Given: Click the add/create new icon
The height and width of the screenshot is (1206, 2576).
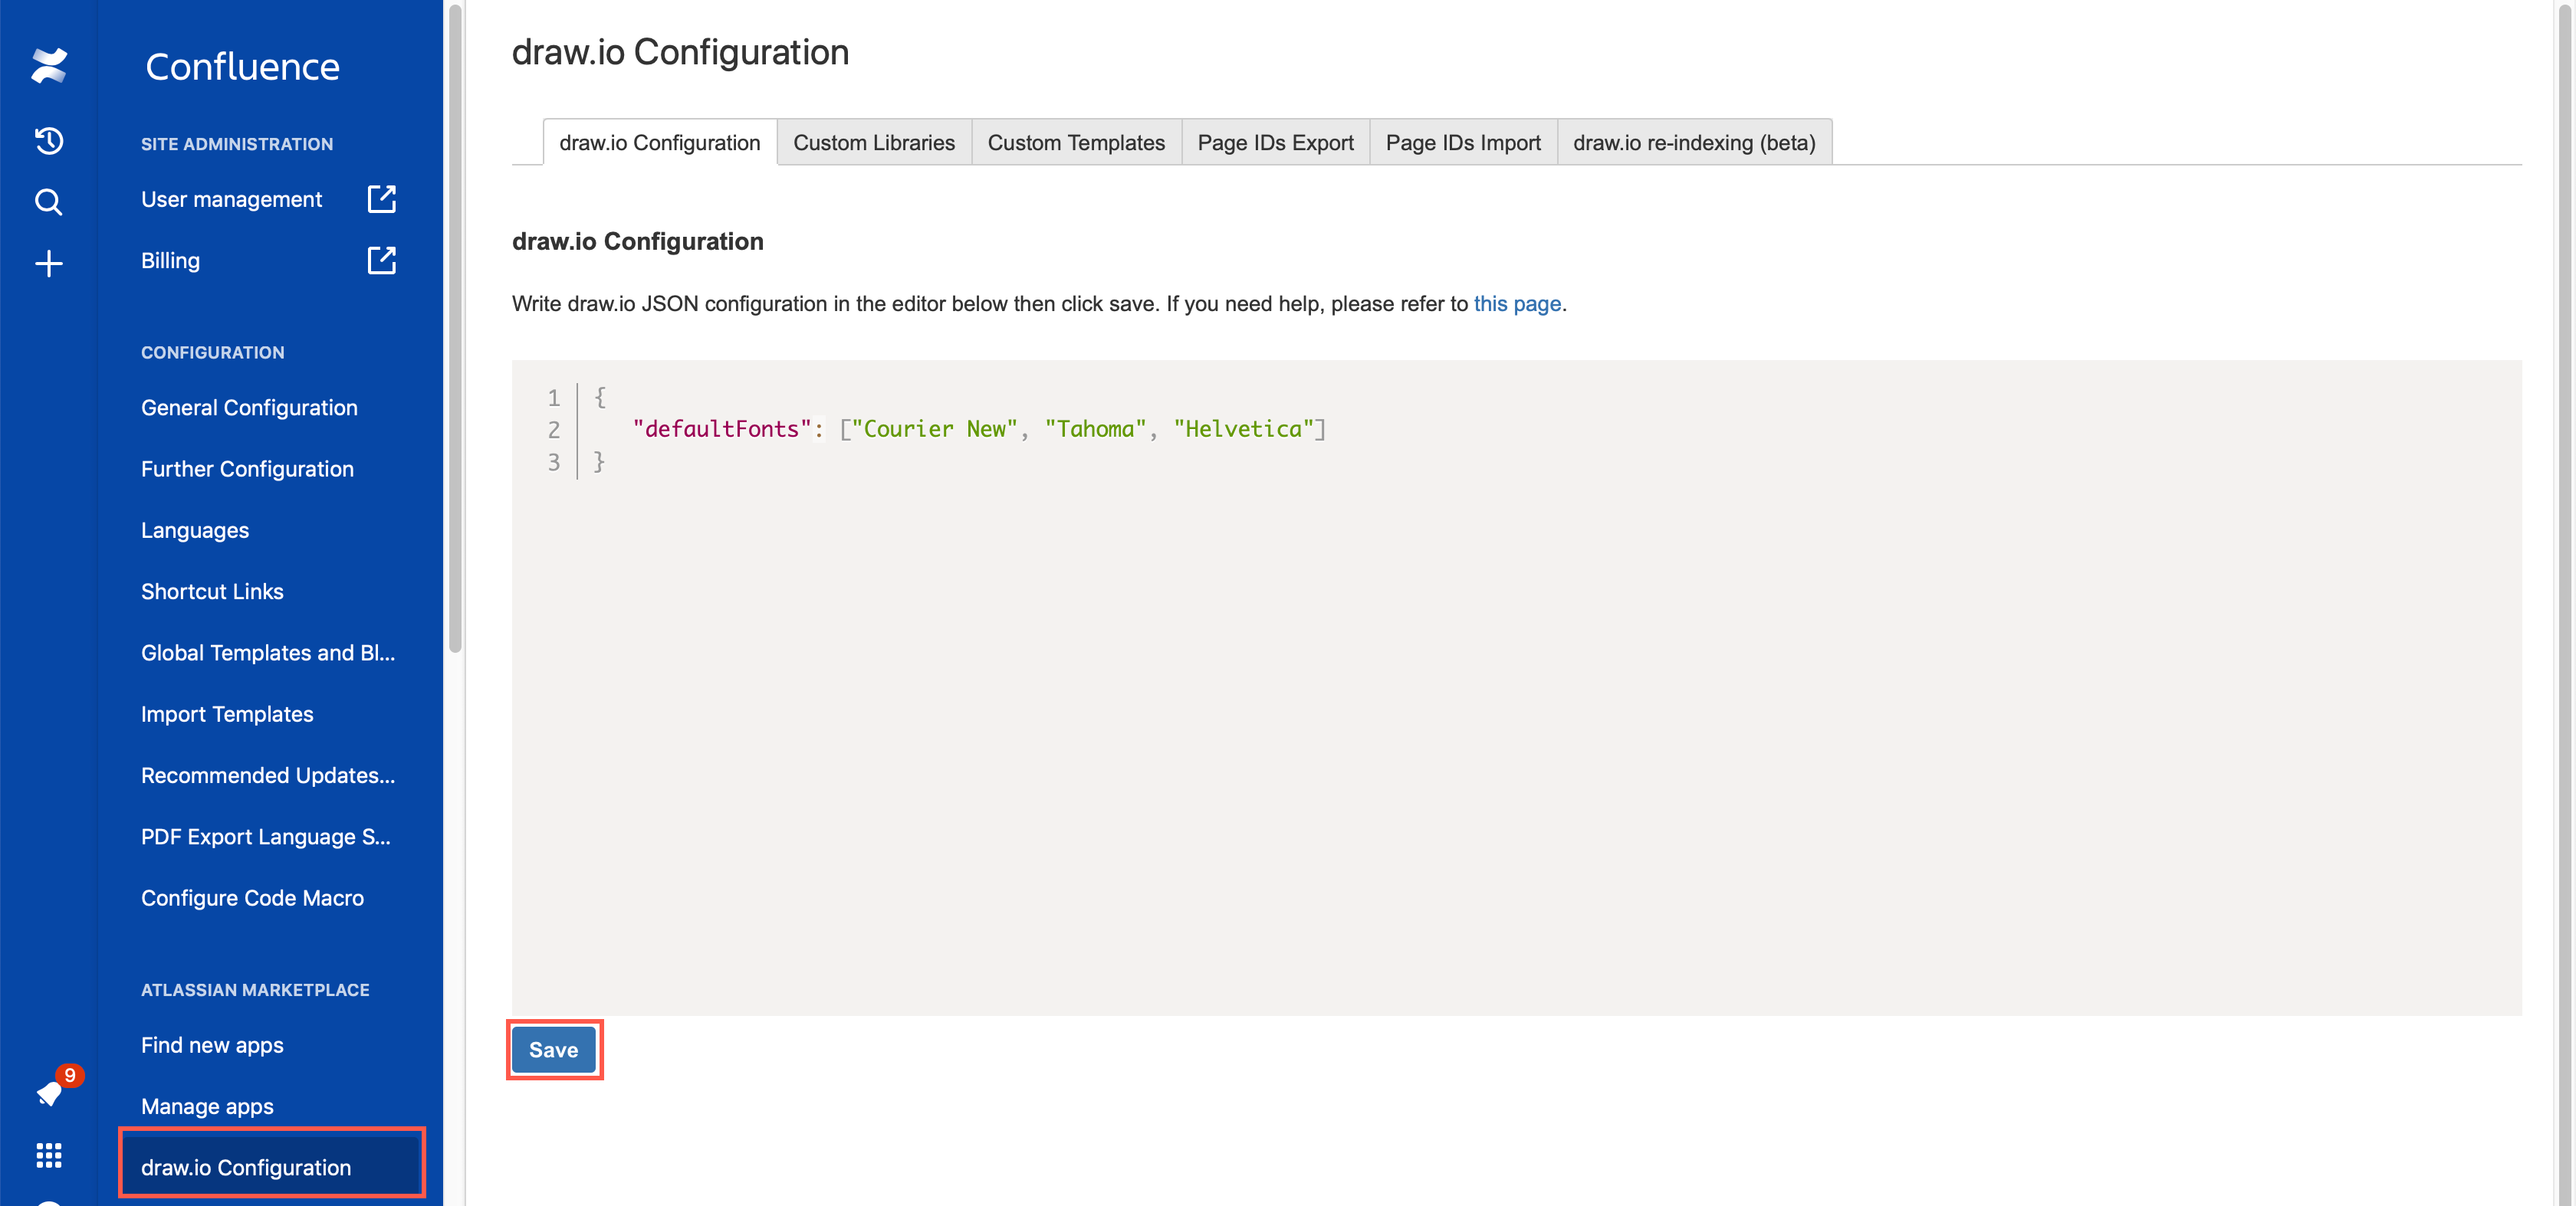Looking at the screenshot, I should click(48, 261).
